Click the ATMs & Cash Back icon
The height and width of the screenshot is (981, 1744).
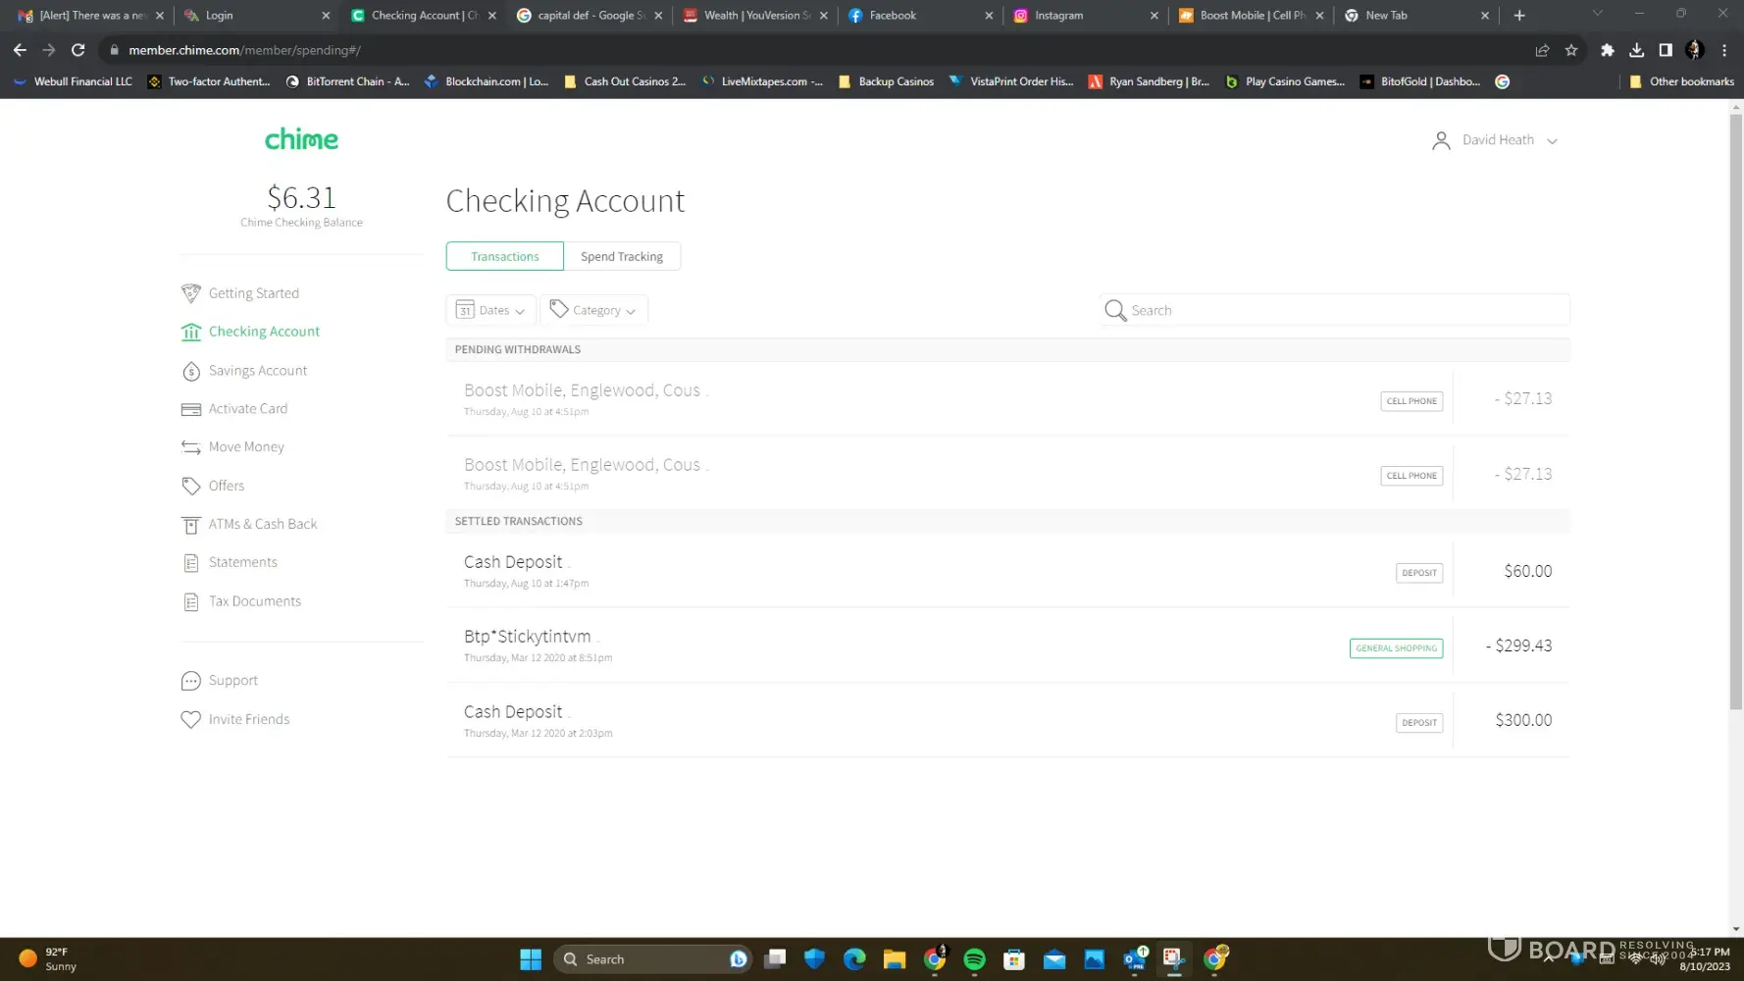(191, 525)
